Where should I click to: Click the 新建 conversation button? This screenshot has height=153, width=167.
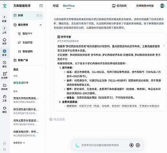(x=27, y=16)
